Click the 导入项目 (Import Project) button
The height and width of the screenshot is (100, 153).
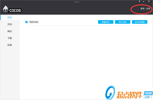123,22
